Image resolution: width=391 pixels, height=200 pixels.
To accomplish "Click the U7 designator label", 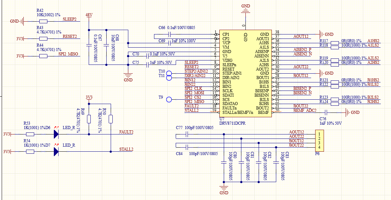I will point(222,119).
